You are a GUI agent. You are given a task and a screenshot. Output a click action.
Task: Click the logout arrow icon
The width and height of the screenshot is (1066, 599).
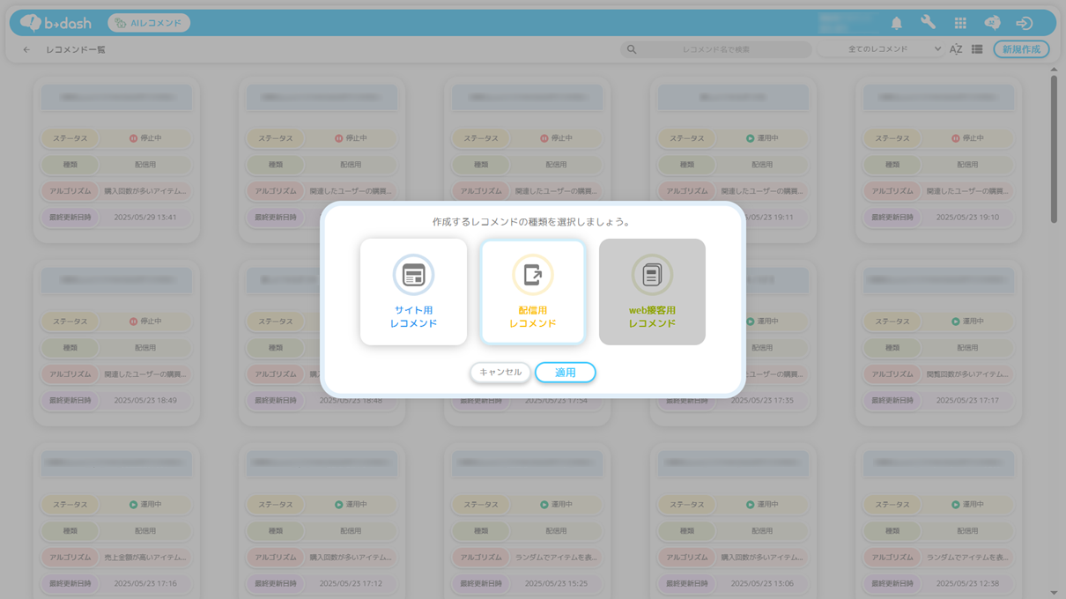[1024, 23]
